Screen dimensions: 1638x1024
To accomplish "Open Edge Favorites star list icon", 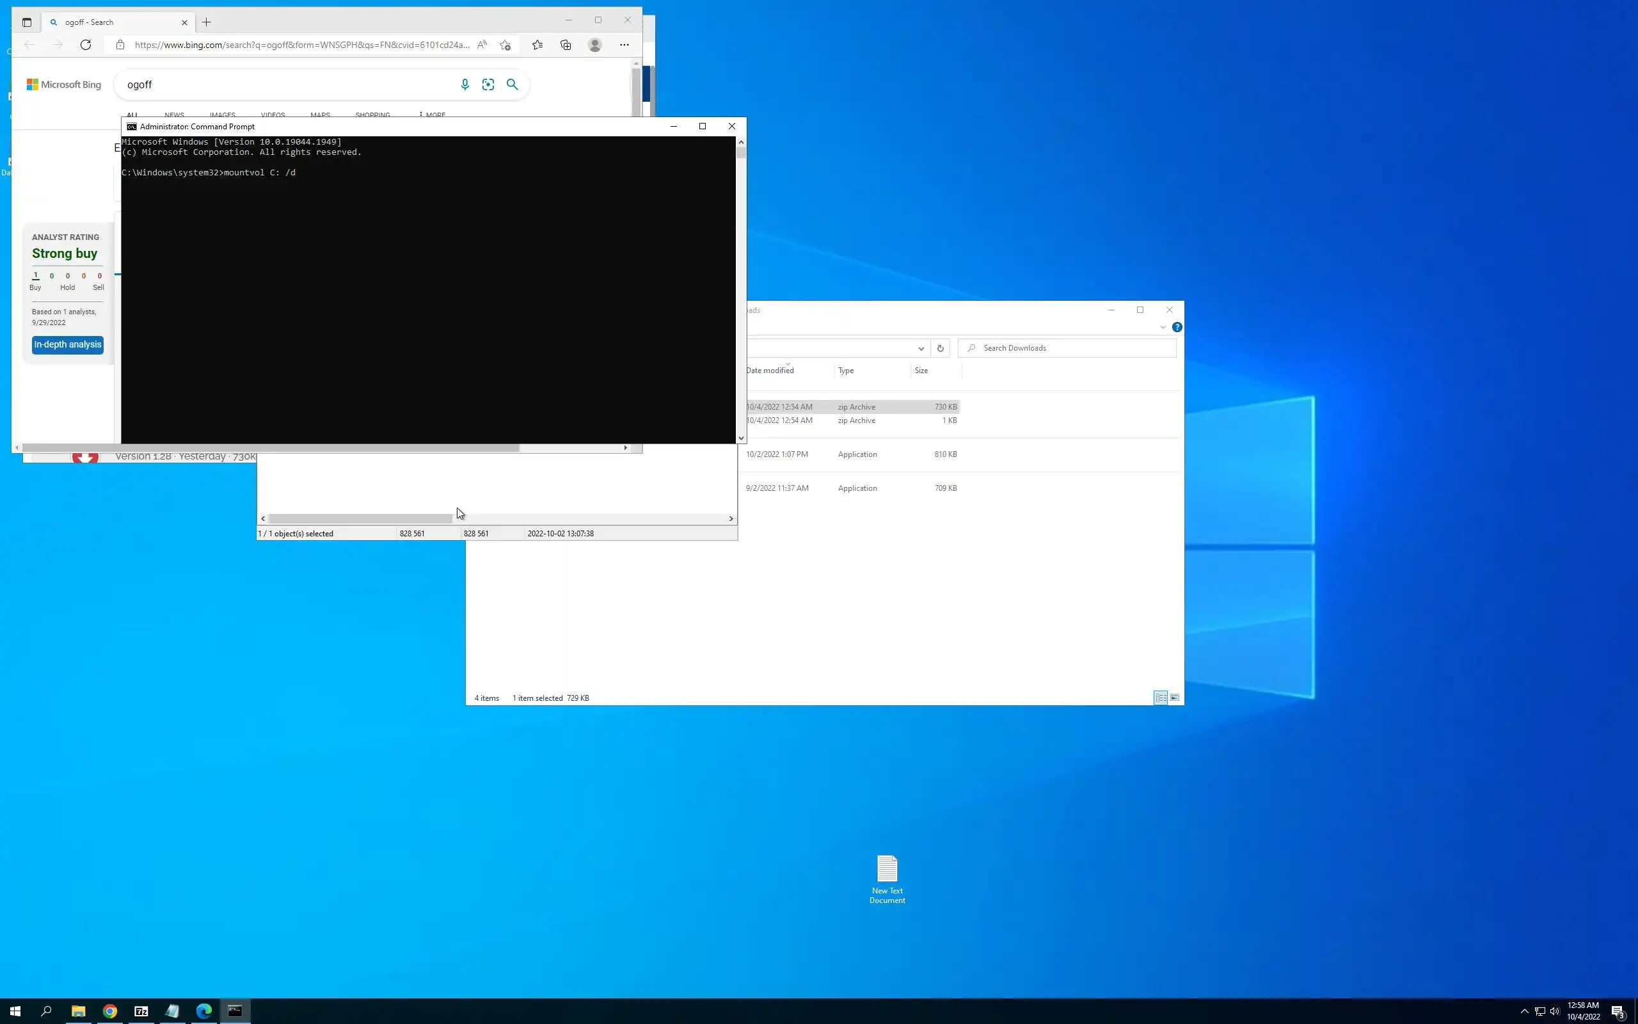I will click(537, 45).
